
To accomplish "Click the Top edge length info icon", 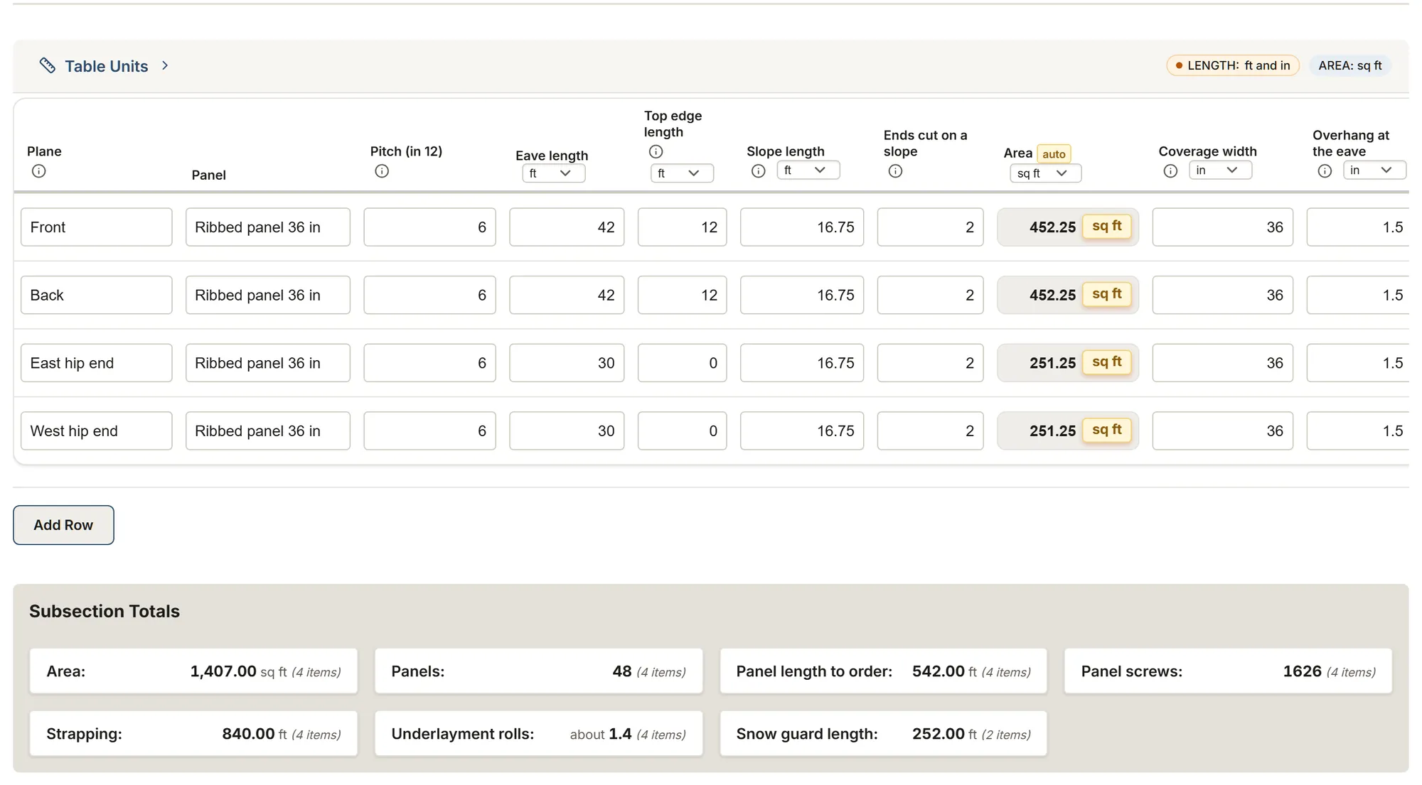I will pos(656,151).
